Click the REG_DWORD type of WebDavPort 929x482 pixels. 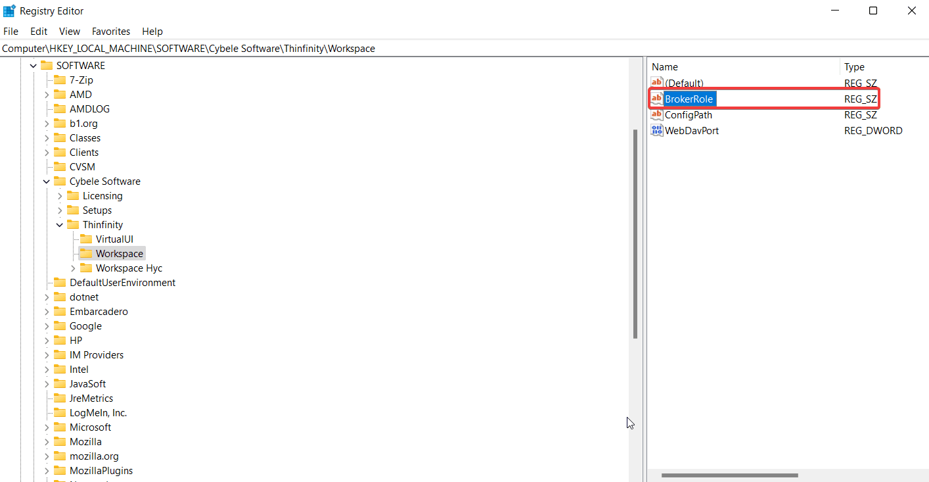click(x=873, y=130)
